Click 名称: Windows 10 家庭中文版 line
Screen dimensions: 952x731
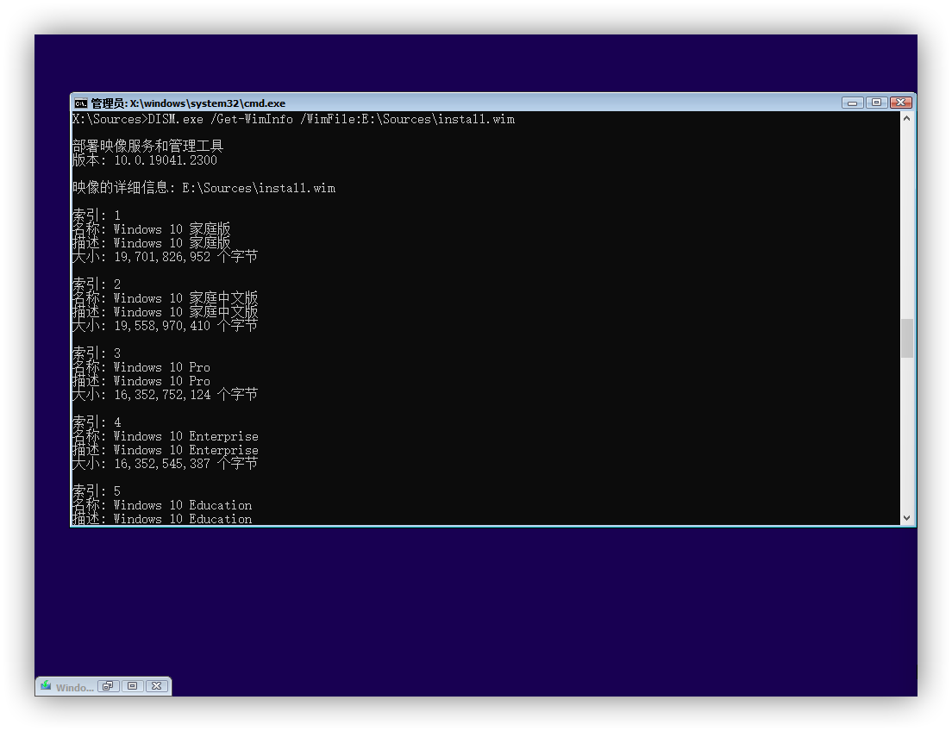[166, 298]
